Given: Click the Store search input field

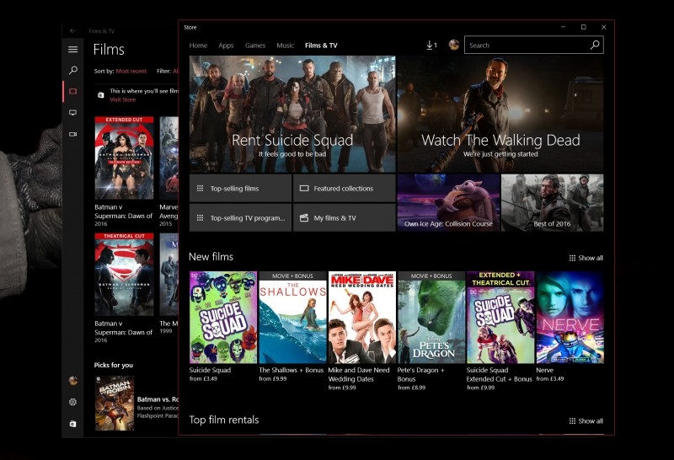Looking at the screenshot, I should coord(525,45).
